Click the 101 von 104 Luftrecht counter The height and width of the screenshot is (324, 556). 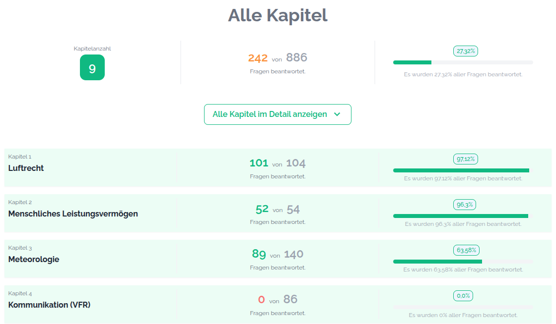pyautogui.click(x=278, y=163)
